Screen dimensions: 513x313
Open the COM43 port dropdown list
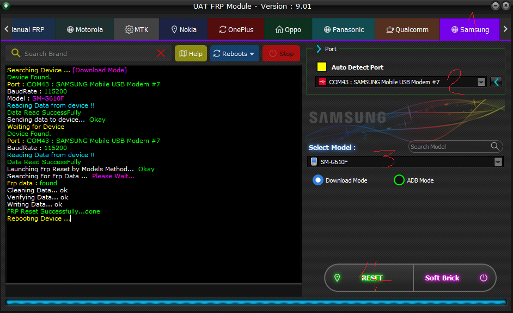click(481, 82)
